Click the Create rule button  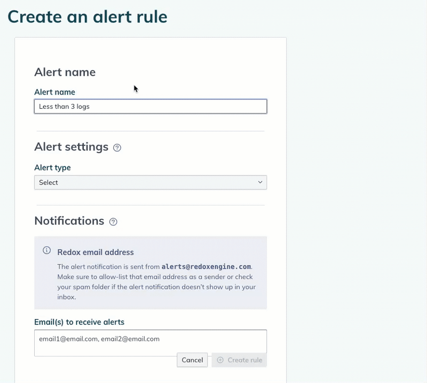coord(239,360)
